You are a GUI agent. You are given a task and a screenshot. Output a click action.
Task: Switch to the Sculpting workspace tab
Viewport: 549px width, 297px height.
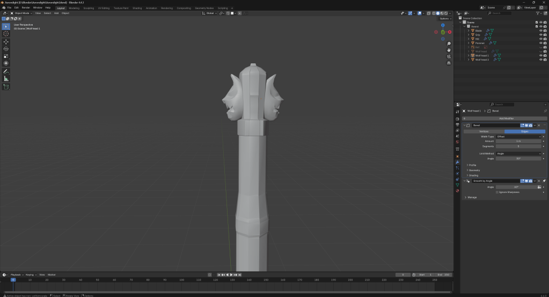89,8
